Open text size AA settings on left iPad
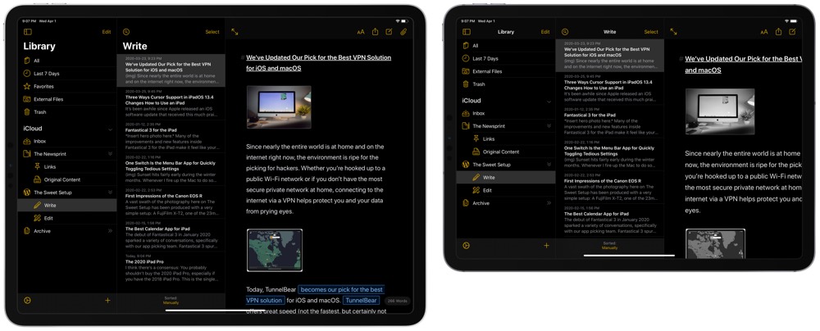The width and height of the screenshot is (820, 331). [x=361, y=32]
